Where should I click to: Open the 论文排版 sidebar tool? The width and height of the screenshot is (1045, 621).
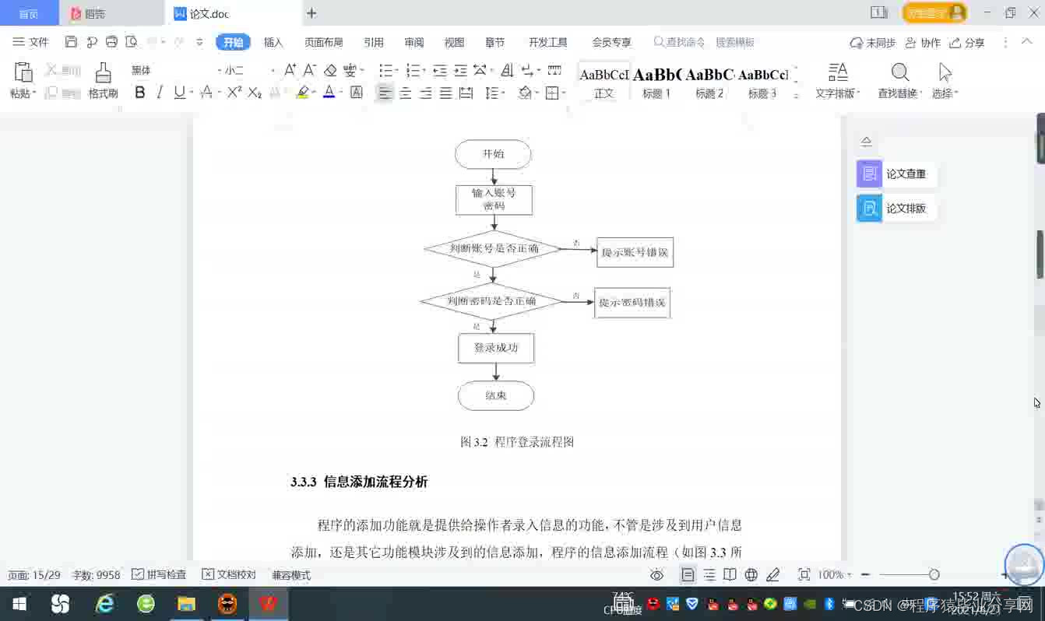pyautogui.click(x=896, y=208)
